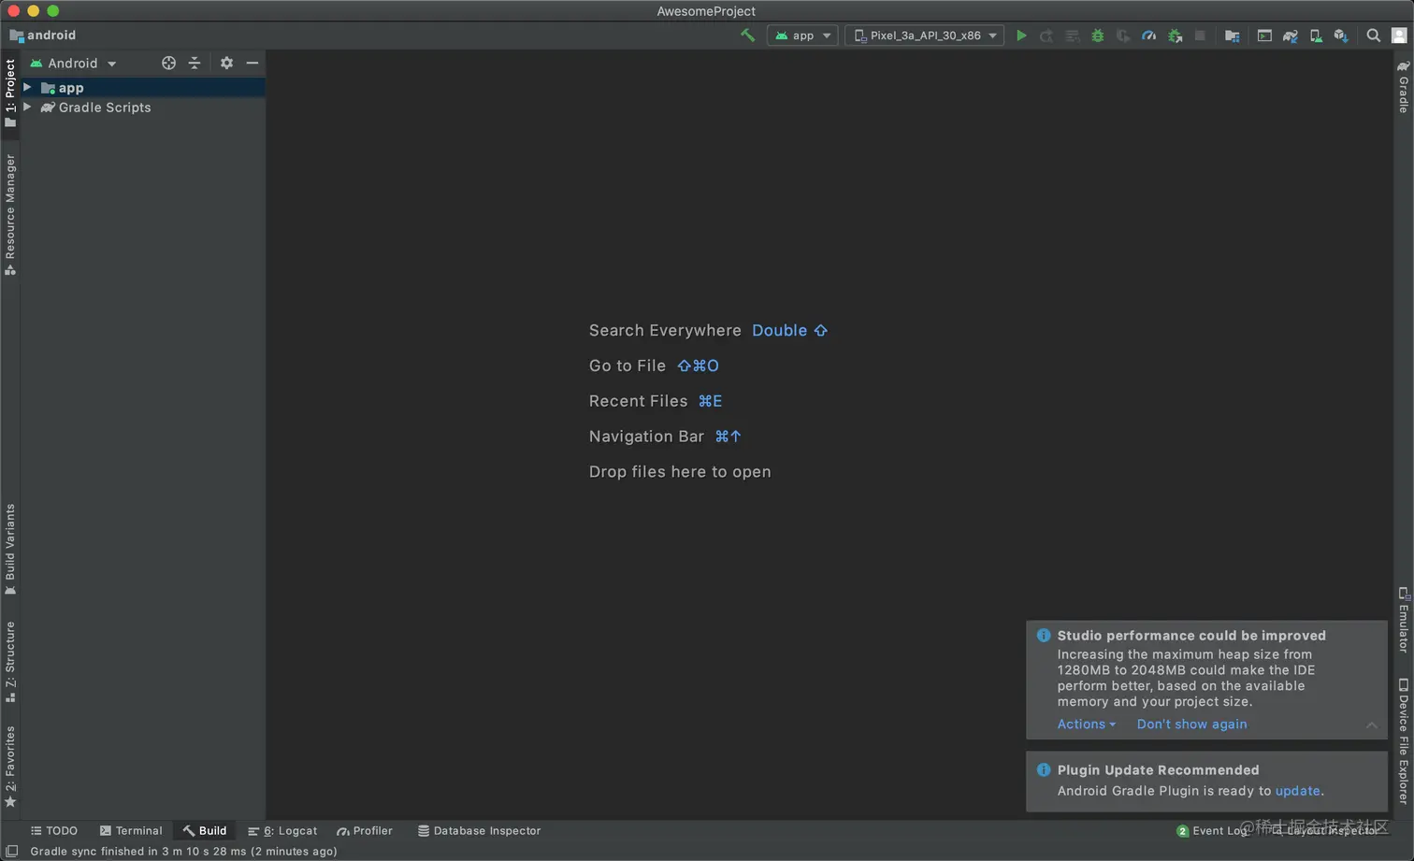Open SDK Manager icon

click(x=1341, y=36)
